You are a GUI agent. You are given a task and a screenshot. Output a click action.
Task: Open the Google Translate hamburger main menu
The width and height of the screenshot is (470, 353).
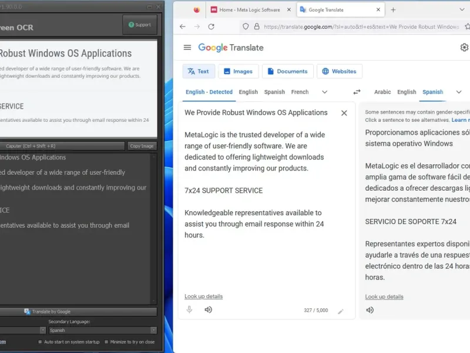187,48
